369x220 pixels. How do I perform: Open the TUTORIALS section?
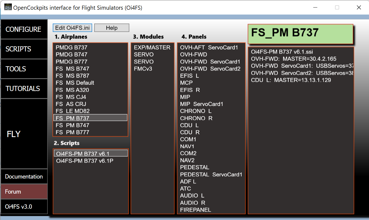click(24, 89)
